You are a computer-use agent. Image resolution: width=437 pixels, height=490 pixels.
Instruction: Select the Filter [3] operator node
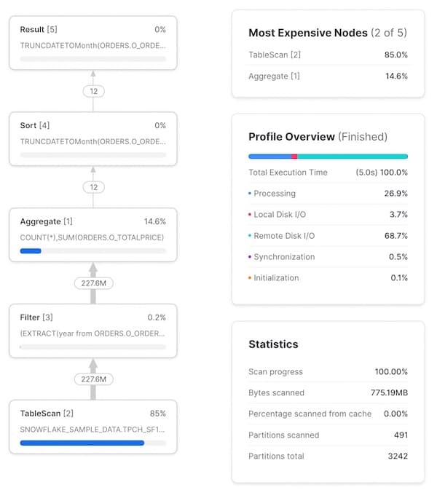coord(92,330)
